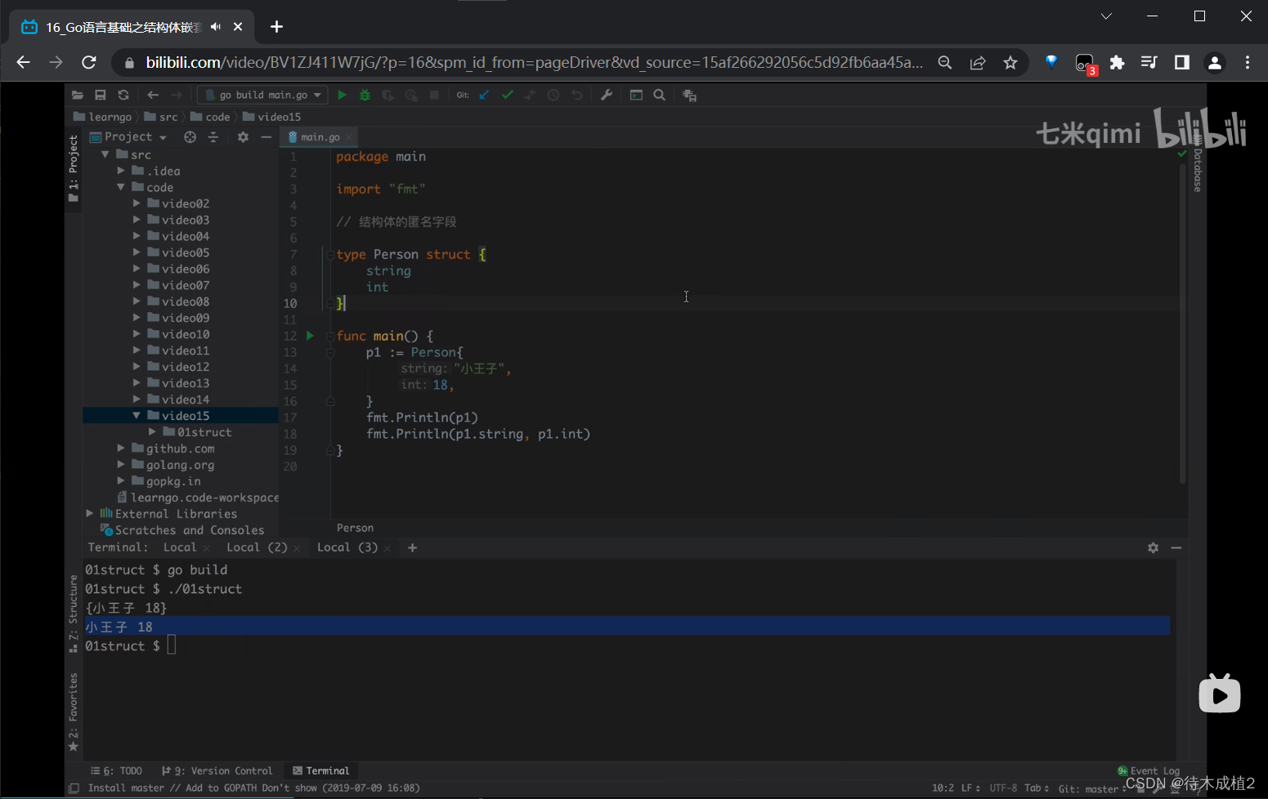Click the Stop square icon in toolbar

coord(434,96)
